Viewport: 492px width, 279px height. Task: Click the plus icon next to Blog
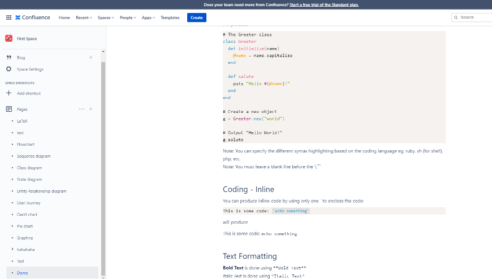90,58
